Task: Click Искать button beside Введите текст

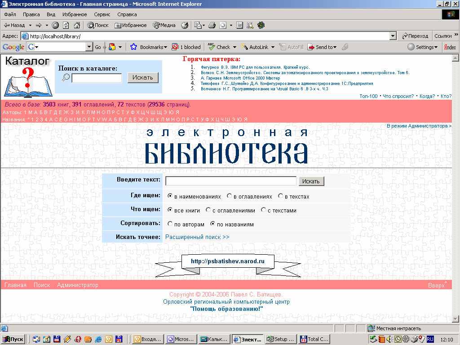Action: pyautogui.click(x=311, y=181)
